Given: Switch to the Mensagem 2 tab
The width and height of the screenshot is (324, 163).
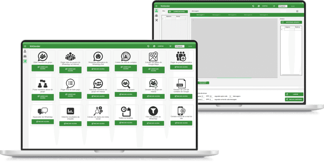Looking at the screenshot, I should click(216, 15).
